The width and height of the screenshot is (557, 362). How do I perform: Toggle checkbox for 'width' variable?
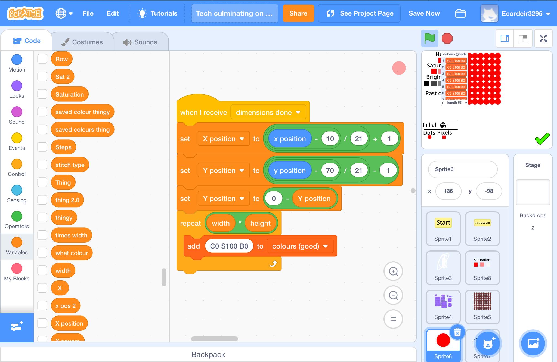coord(42,270)
